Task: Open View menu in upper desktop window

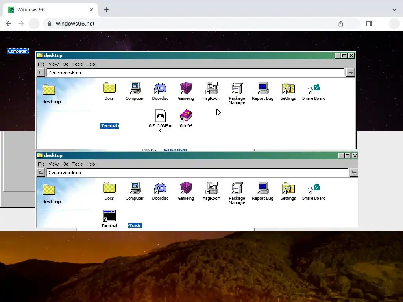Action: [x=54, y=64]
